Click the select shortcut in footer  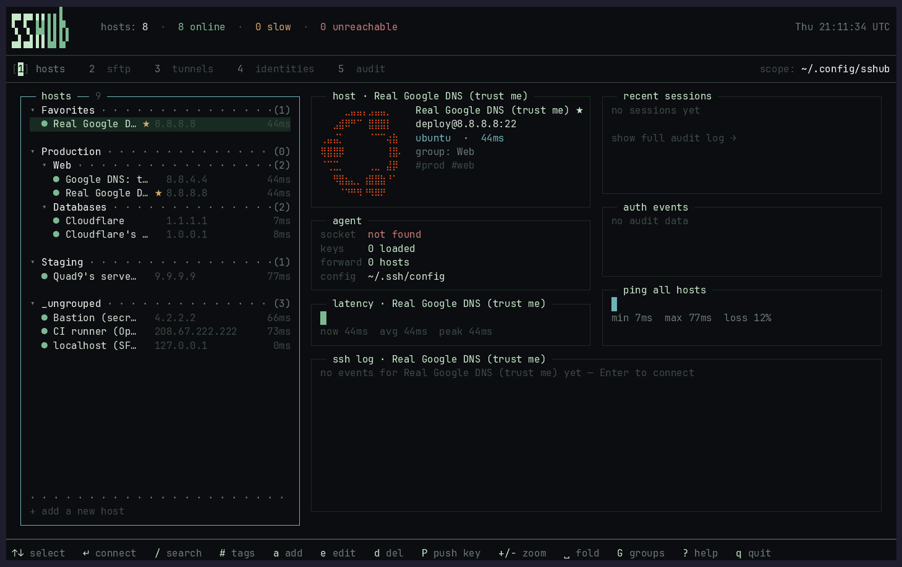tap(38, 553)
